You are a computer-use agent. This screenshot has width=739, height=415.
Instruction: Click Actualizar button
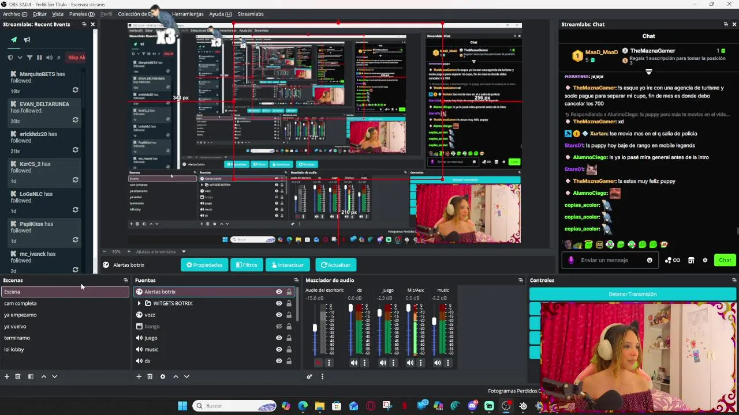(335, 265)
